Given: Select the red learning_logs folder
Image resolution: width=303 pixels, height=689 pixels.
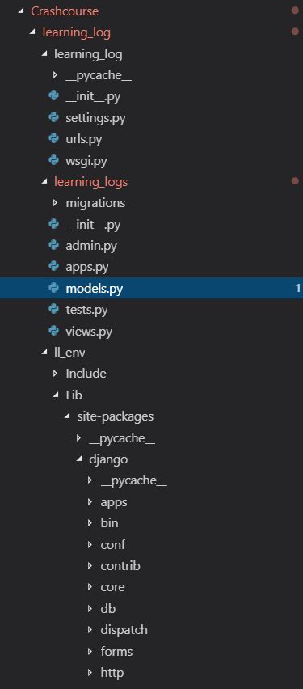Looking at the screenshot, I should tap(90, 181).
